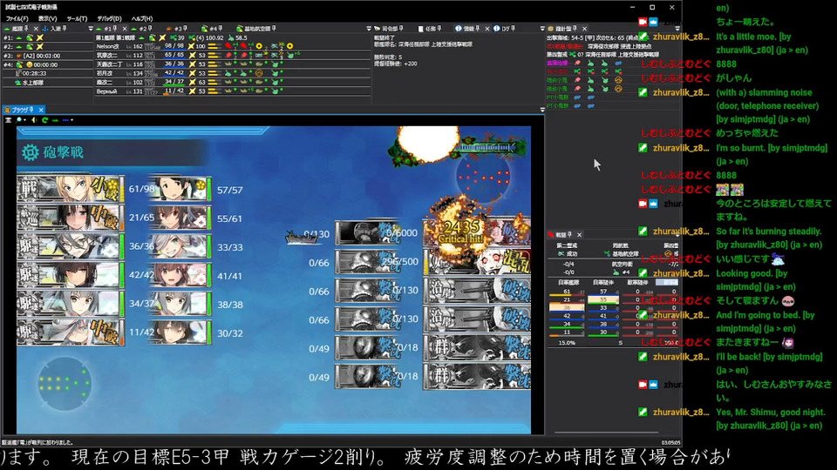Image resolution: width=837 pixels, height=470 pixels.
Task: Click the 戦闘 tab red shell icon
Action: [x=551, y=234]
